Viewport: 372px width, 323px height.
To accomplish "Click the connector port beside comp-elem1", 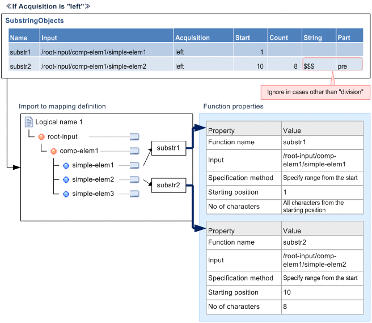I will [x=134, y=151].
